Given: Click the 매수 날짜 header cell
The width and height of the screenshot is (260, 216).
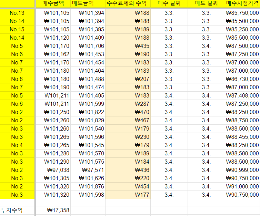Looking at the screenshot, I should click(169, 3).
